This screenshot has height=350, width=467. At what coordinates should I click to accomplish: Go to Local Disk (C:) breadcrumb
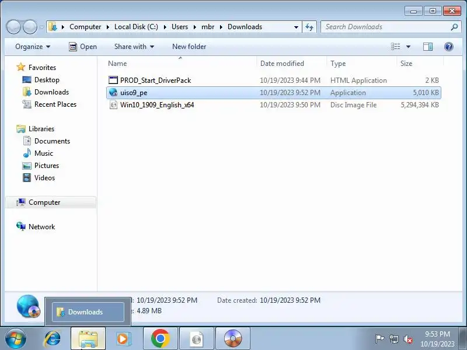[x=136, y=27]
